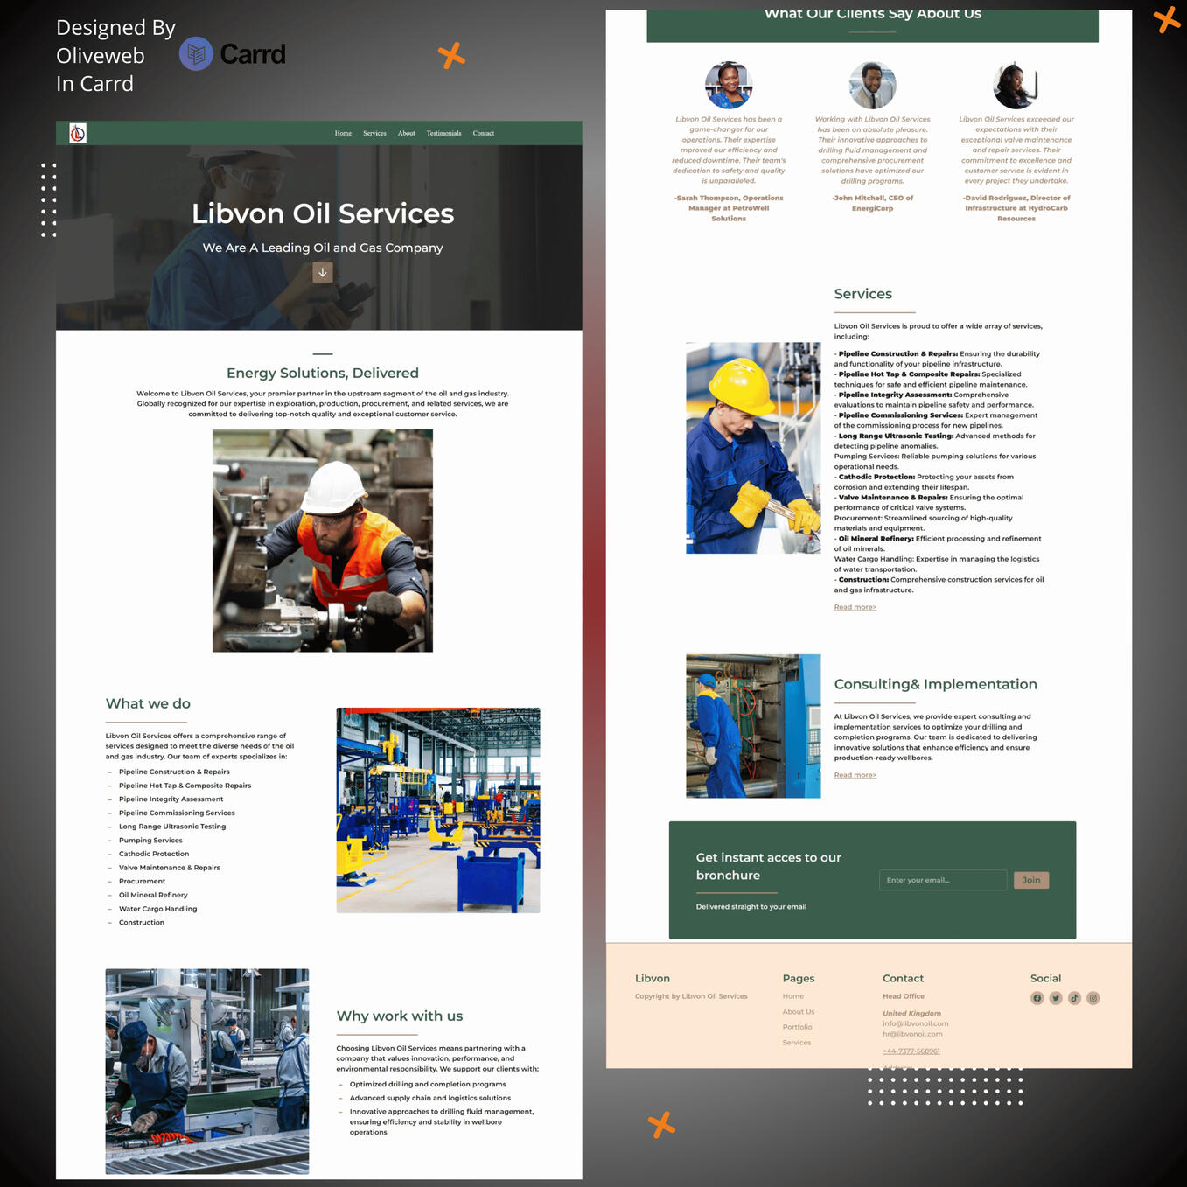This screenshot has height=1187, width=1187.
Task: Select Testimonials from the top navigation
Action: click(x=443, y=133)
